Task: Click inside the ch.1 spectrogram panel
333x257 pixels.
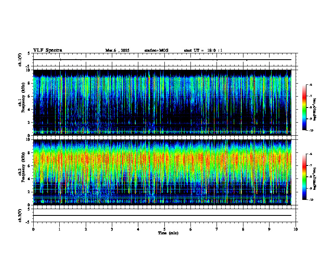Action: pyautogui.click(x=162, y=102)
